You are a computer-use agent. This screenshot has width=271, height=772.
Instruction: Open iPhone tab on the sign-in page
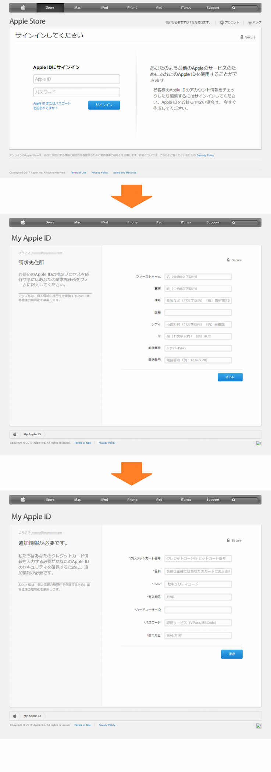tap(132, 8)
